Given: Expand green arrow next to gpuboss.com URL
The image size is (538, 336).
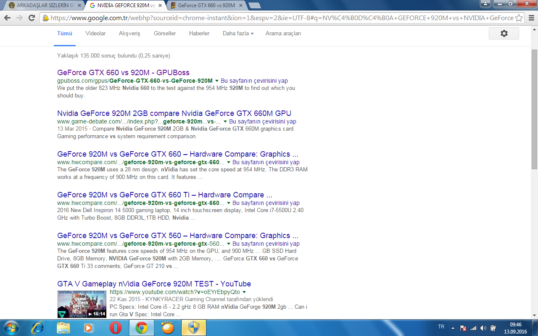Looking at the screenshot, I should (217, 81).
